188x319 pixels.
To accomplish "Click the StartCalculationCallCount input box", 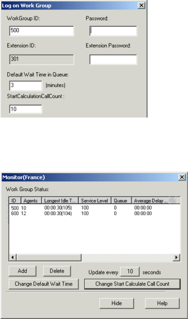I will (26, 109).
